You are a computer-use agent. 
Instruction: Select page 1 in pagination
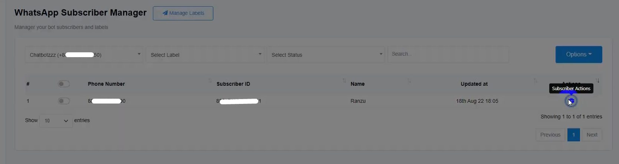573,135
